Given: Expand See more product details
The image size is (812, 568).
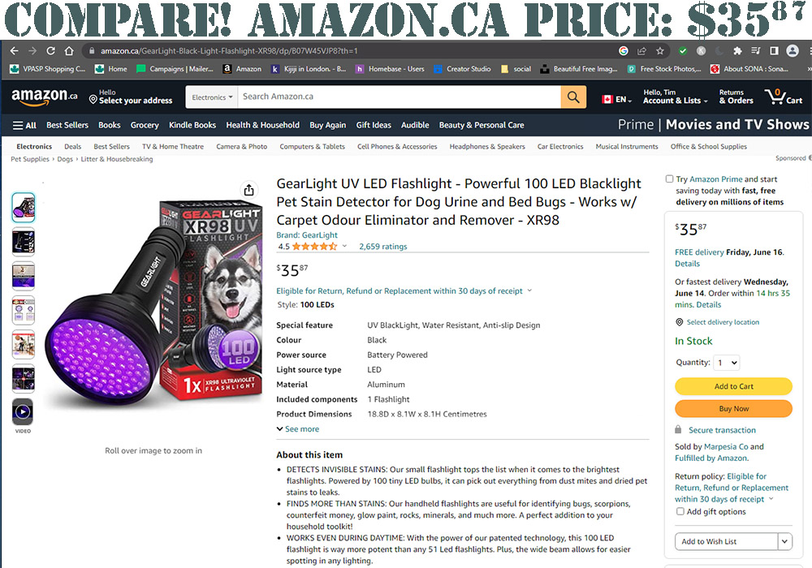Looking at the screenshot, I should (x=298, y=429).
